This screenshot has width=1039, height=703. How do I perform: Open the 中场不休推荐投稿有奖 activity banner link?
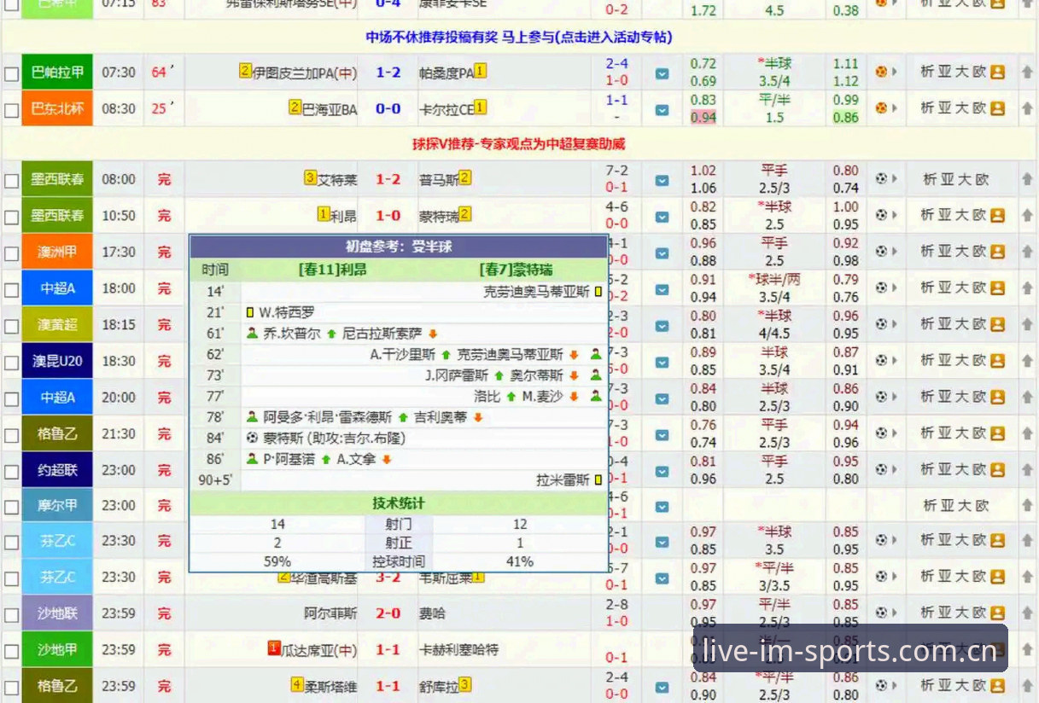click(x=519, y=38)
